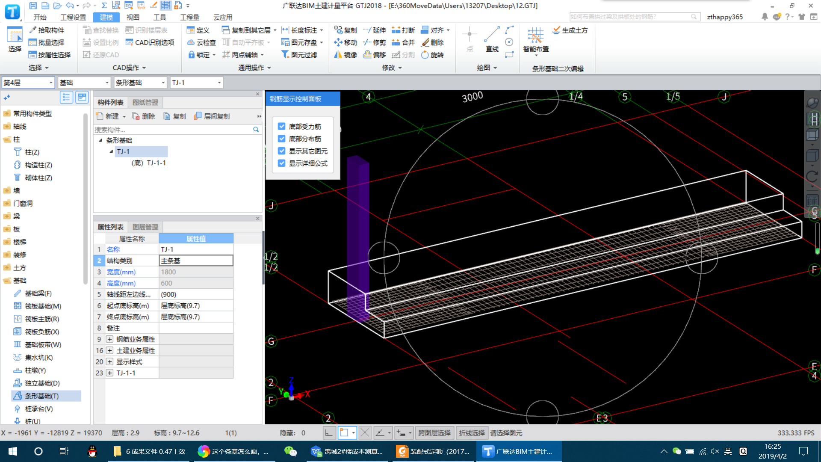The width and height of the screenshot is (821, 462).
Task: Open the 云应用 ribbon tab
Action: click(x=223, y=17)
